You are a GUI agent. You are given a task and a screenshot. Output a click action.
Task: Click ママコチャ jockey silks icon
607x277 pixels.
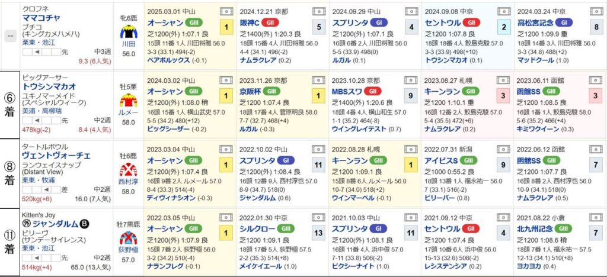(129, 32)
